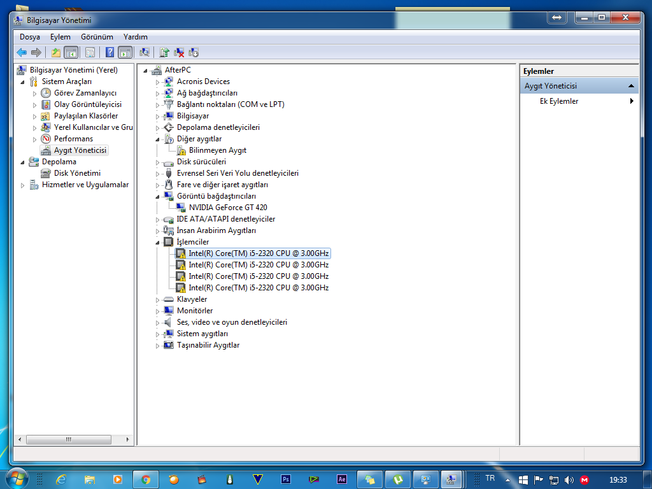Click the disable device toolbar icon
The image size is (652, 489).
click(x=194, y=52)
